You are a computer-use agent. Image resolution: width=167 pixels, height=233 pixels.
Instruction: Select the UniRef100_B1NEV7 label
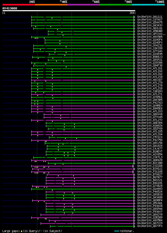[x=150, y=152]
